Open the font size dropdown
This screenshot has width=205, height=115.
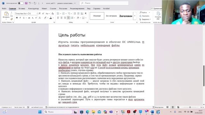tap(37, 13)
